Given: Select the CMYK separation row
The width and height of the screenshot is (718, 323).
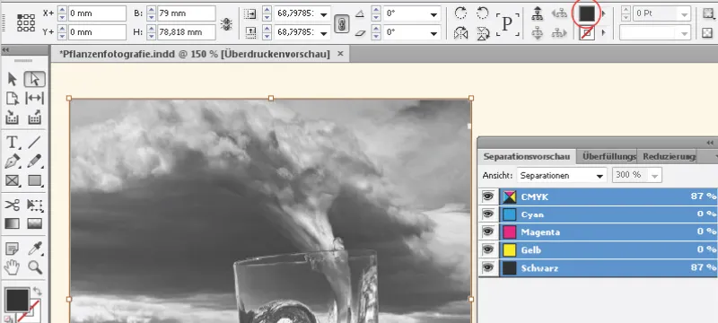Looking at the screenshot, I should [x=609, y=196].
